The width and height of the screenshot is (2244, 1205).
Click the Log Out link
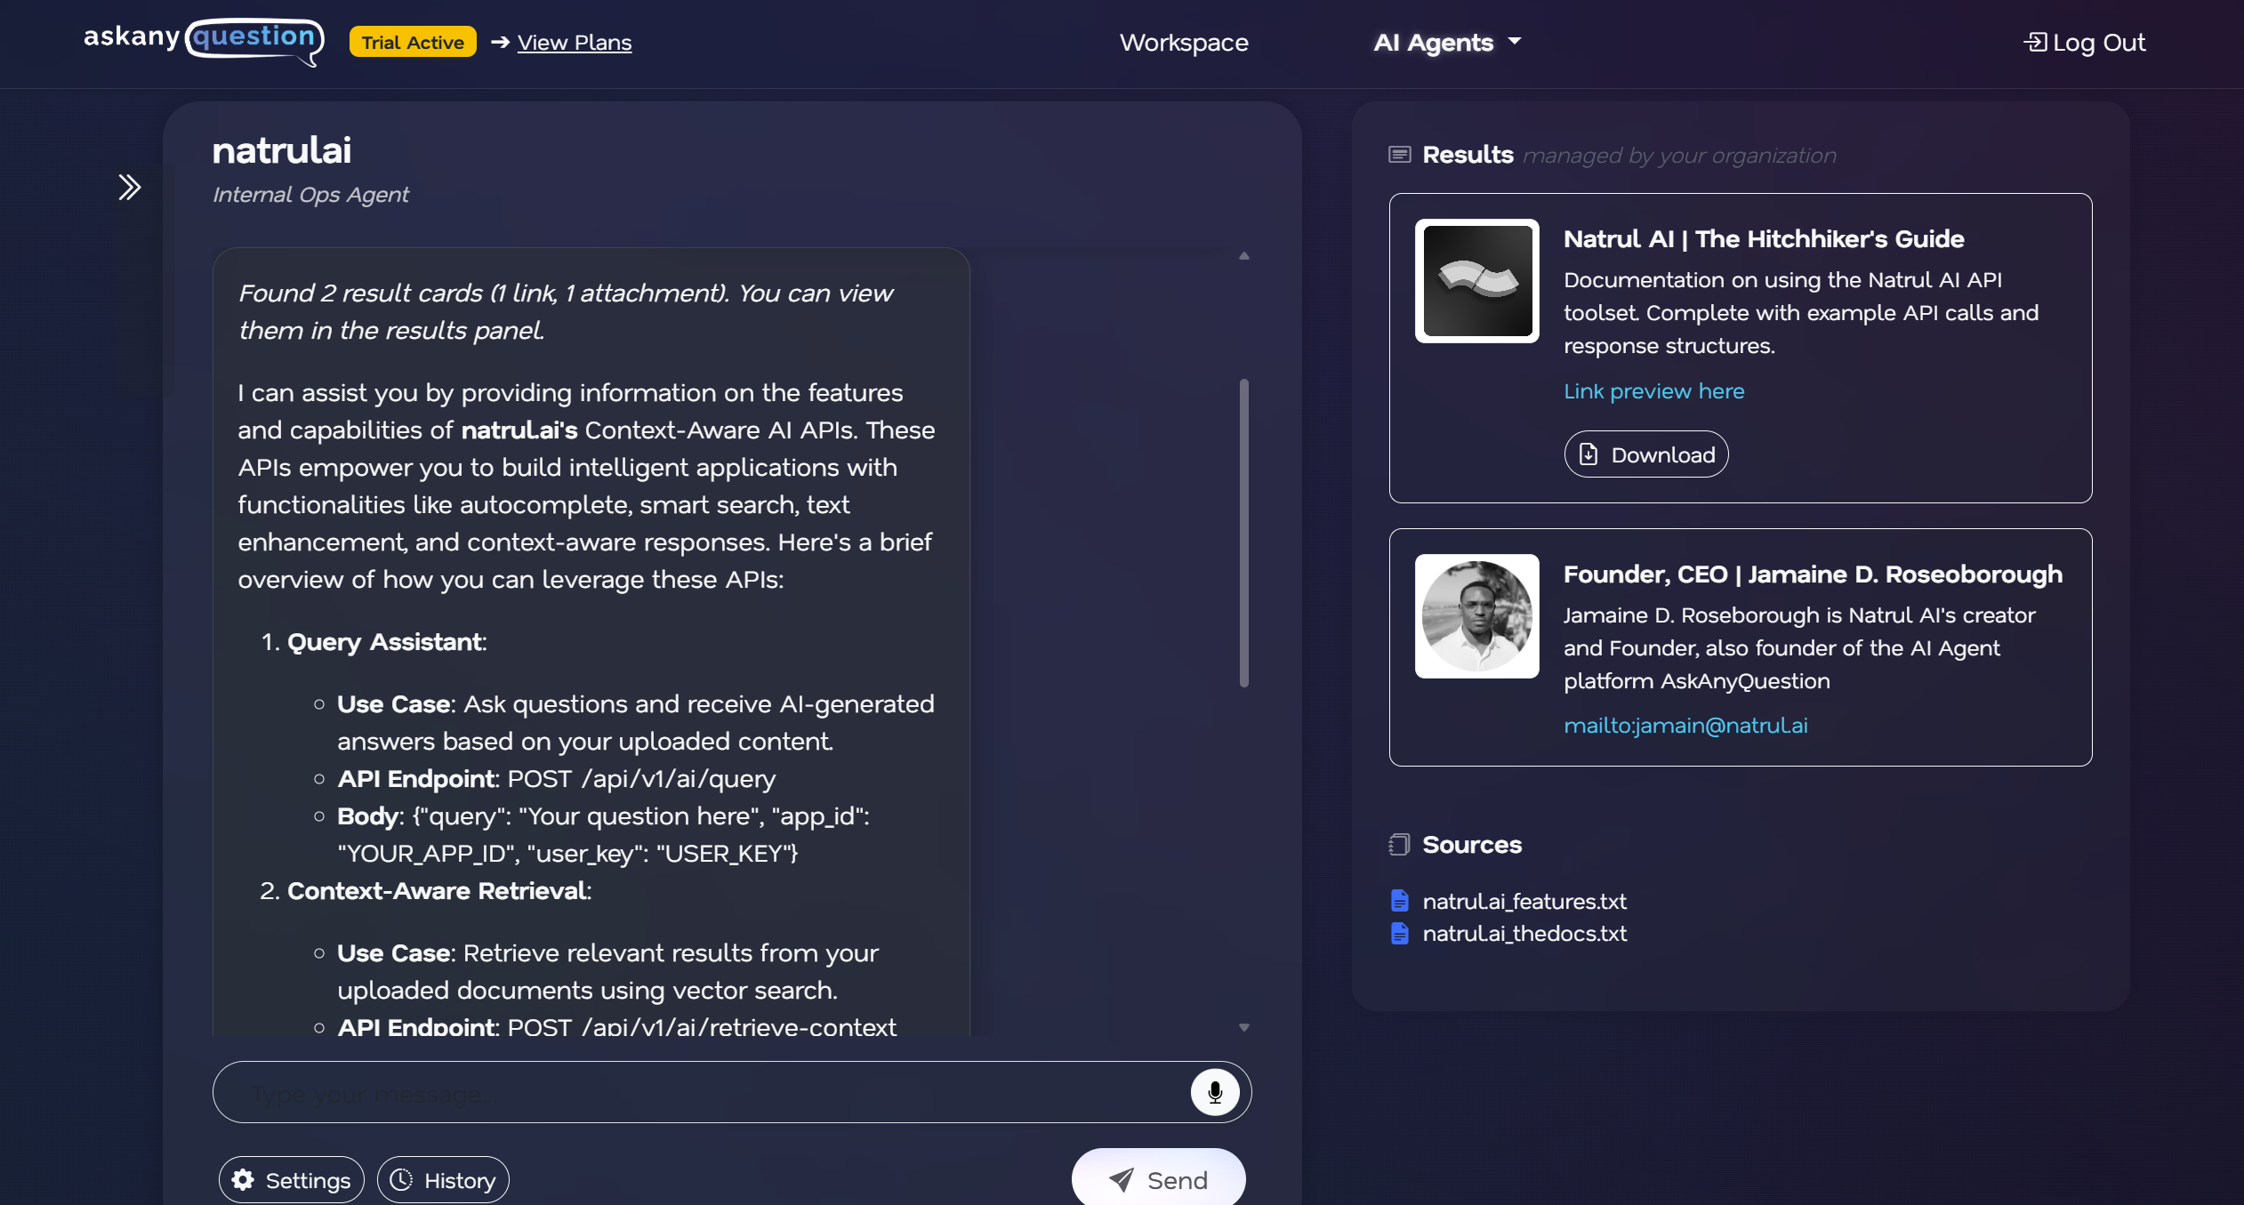(2085, 42)
